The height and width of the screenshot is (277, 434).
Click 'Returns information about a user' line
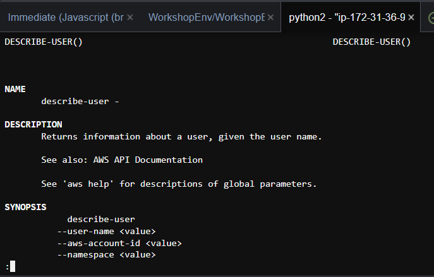181,136
